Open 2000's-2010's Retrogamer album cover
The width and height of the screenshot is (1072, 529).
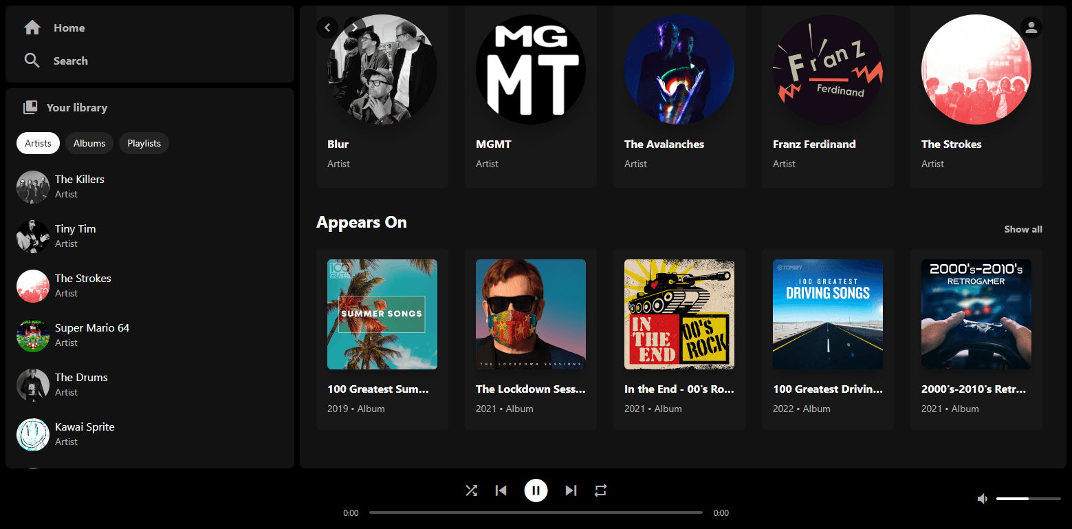(976, 314)
